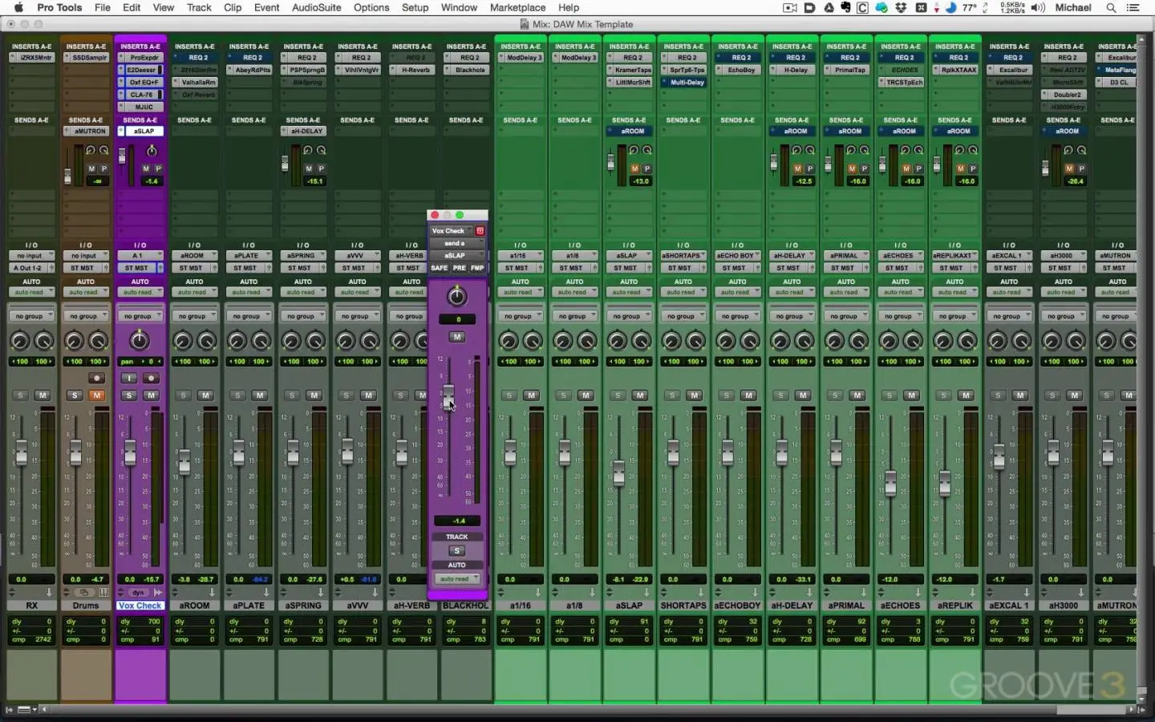Image resolution: width=1155 pixels, height=722 pixels.
Task: Open the Blackhole insert plugin
Action: click(469, 70)
